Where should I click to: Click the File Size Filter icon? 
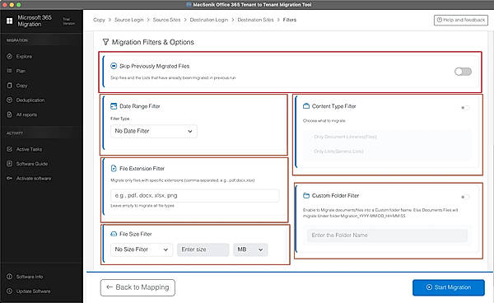[x=114, y=234]
